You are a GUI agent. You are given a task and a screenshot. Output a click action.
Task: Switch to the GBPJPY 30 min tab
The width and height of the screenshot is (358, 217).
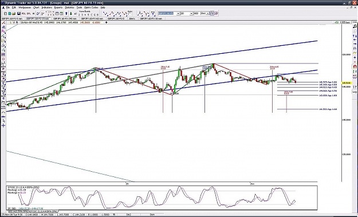point(151,18)
